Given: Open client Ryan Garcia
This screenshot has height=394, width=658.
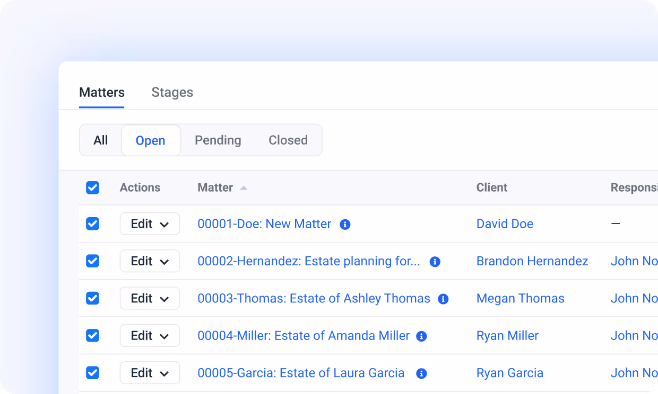Looking at the screenshot, I should coord(510,373).
